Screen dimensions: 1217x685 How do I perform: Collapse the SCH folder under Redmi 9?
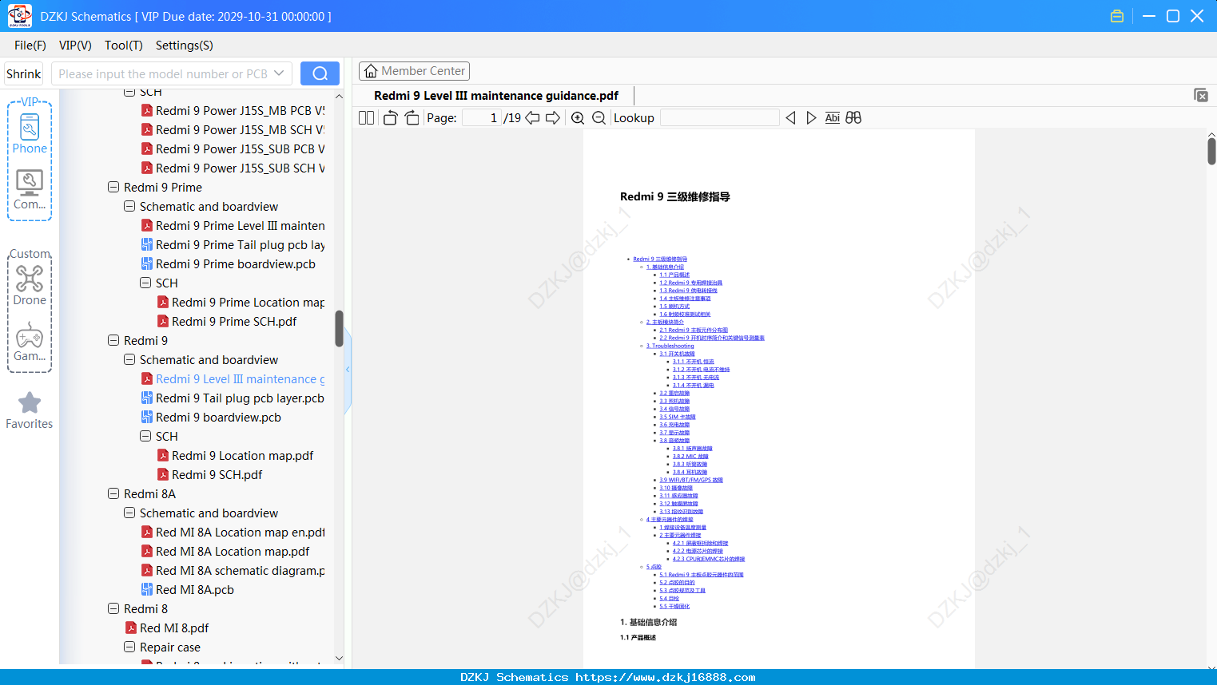(x=145, y=436)
